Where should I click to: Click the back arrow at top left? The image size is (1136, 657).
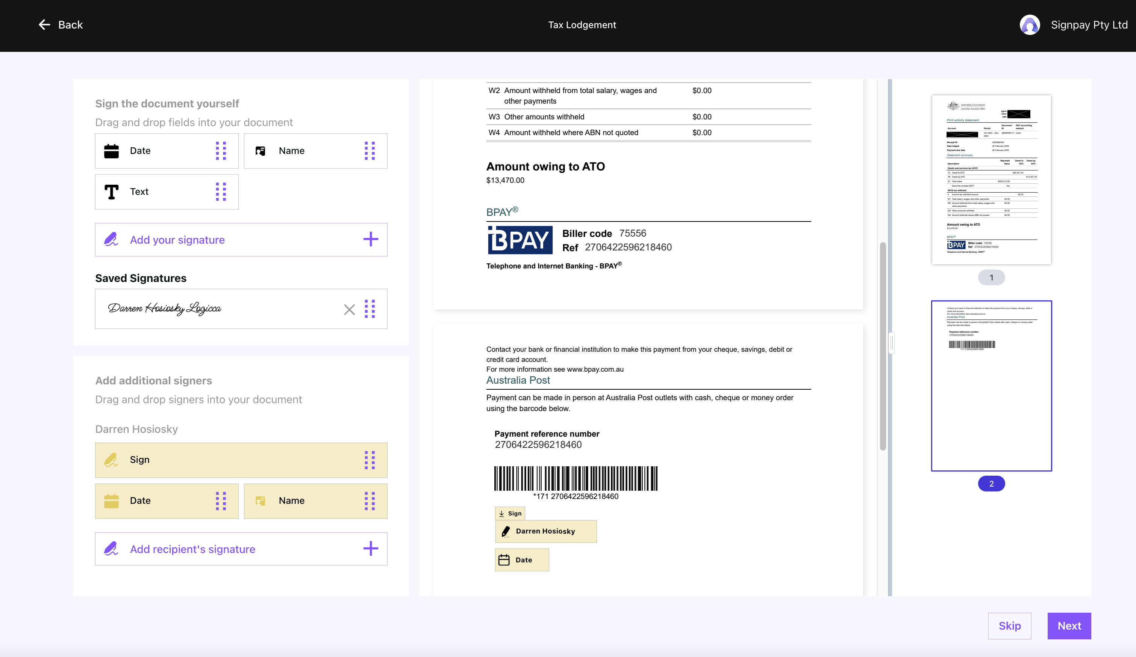click(44, 25)
